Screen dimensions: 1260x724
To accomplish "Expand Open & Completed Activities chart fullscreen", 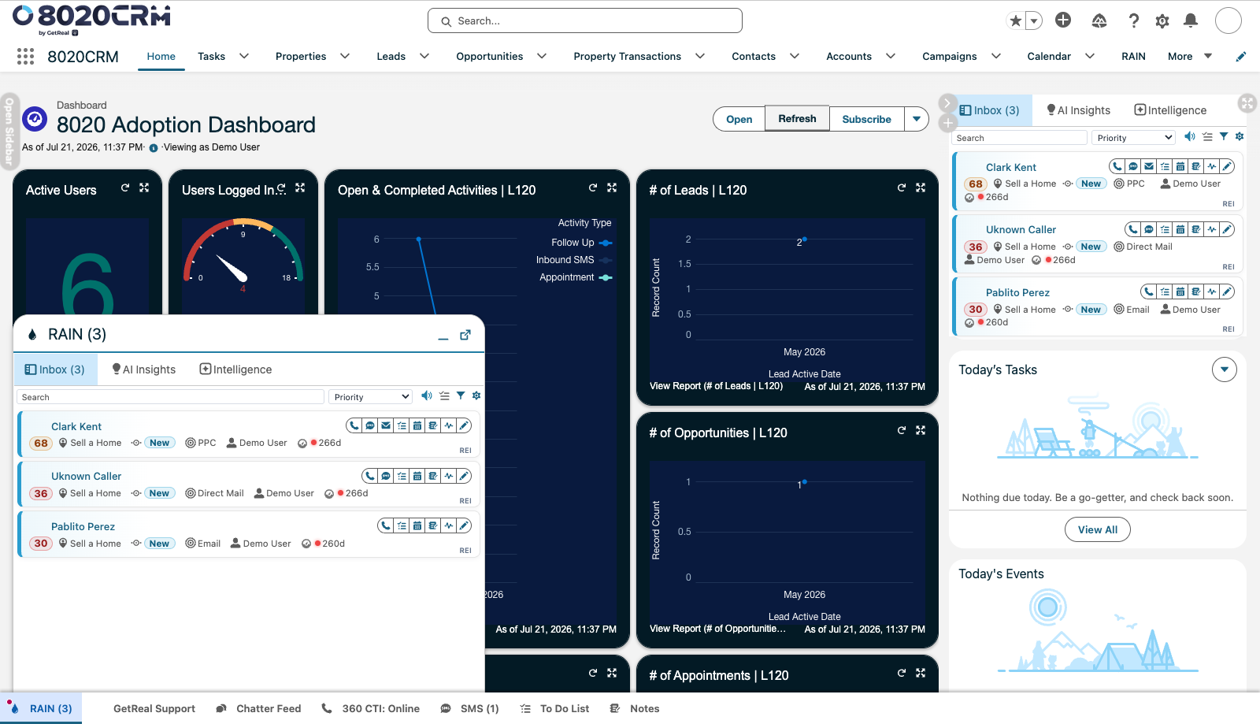I will pos(612,187).
